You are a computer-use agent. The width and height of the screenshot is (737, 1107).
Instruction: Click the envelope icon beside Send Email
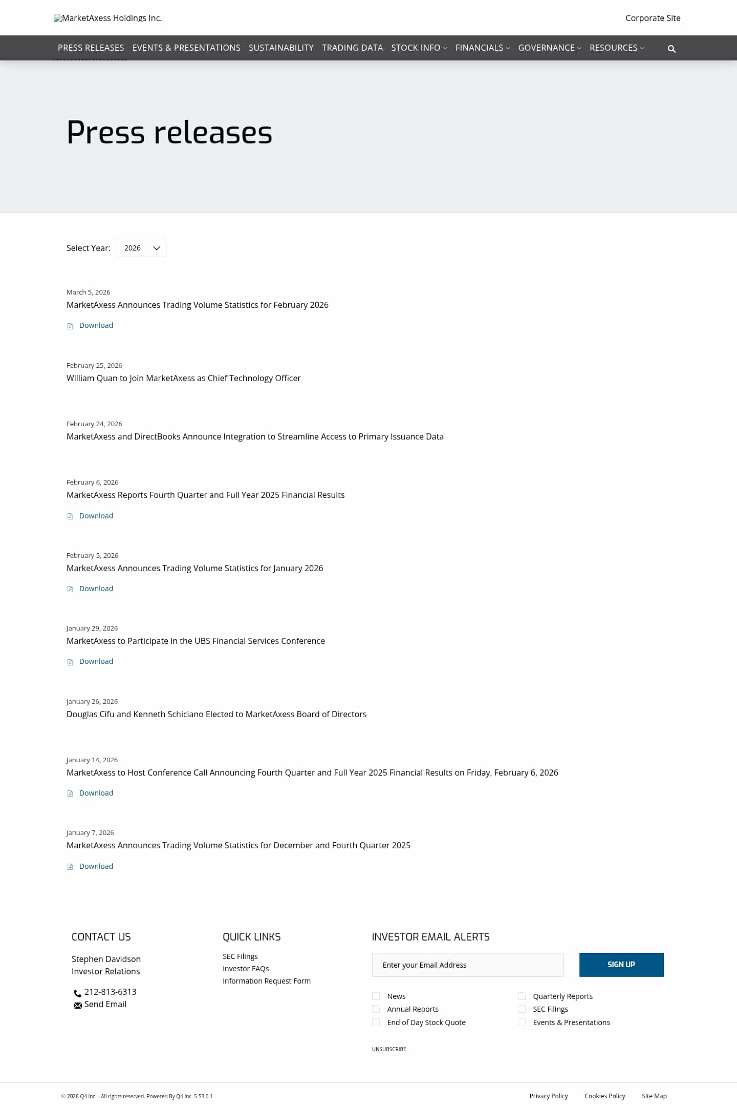point(78,1005)
